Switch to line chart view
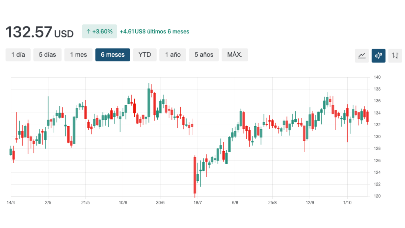This screenshot has width=405, height=228. [x=362, y=55]
